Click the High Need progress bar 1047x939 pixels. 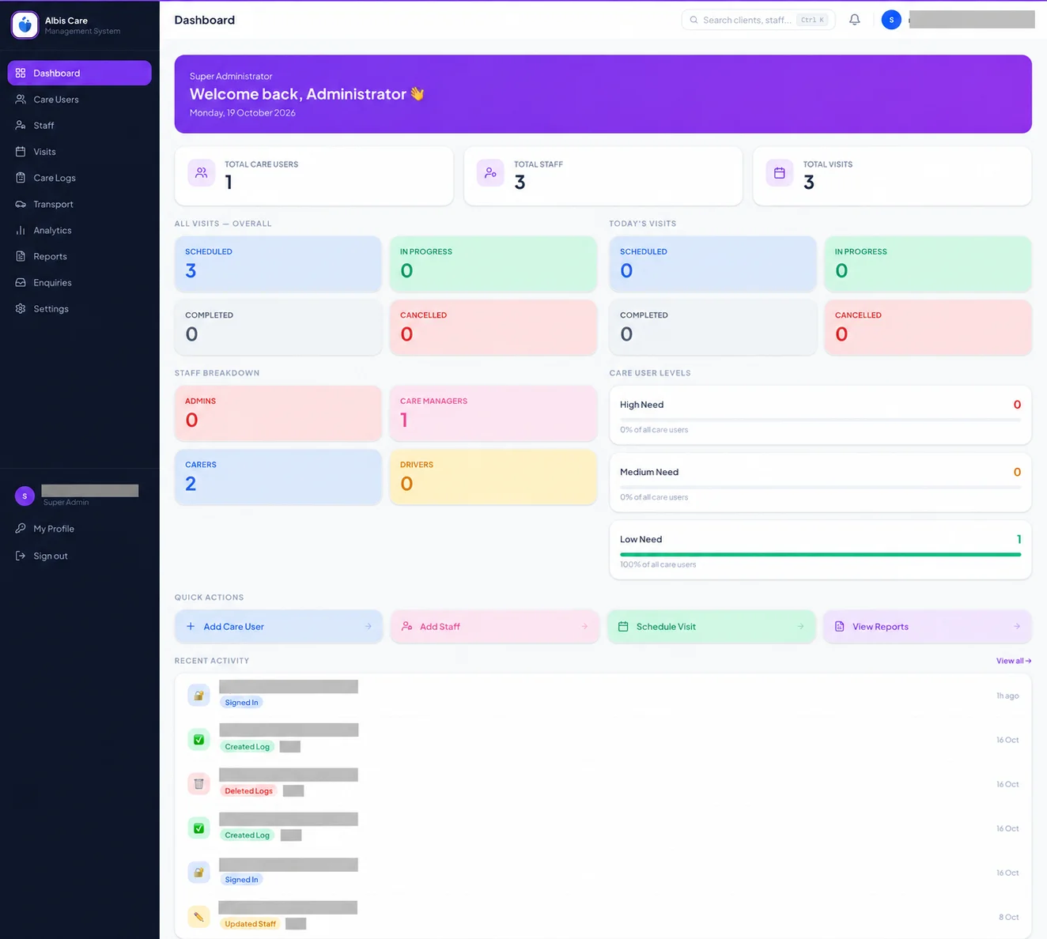click(820, 420)
